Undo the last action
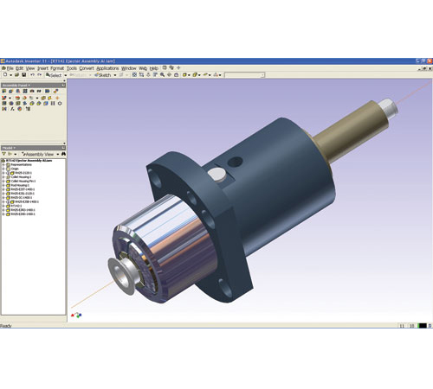 tap(32, 74)
